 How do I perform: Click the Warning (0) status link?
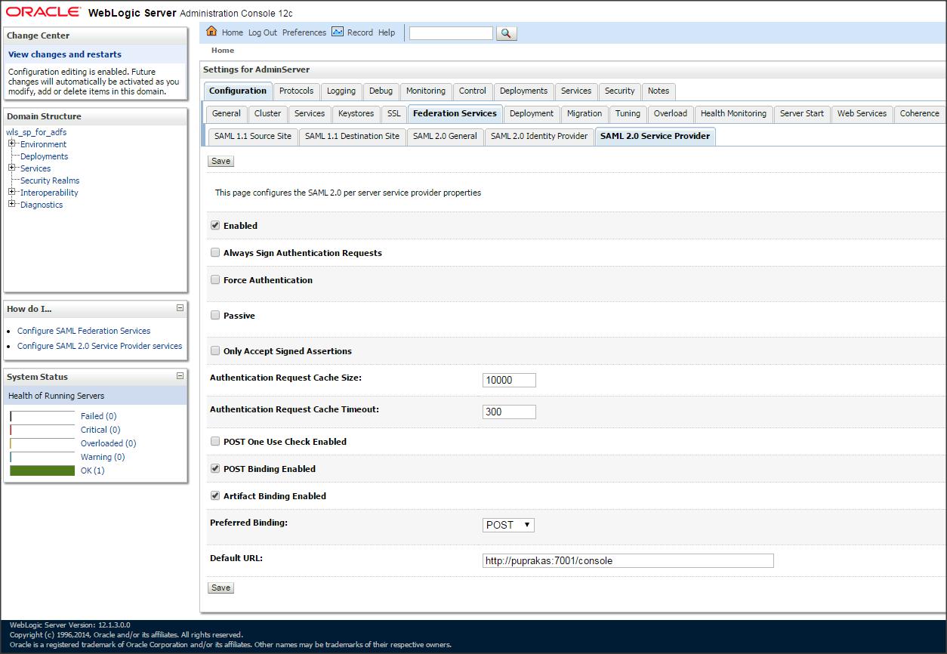click(103, 457)
